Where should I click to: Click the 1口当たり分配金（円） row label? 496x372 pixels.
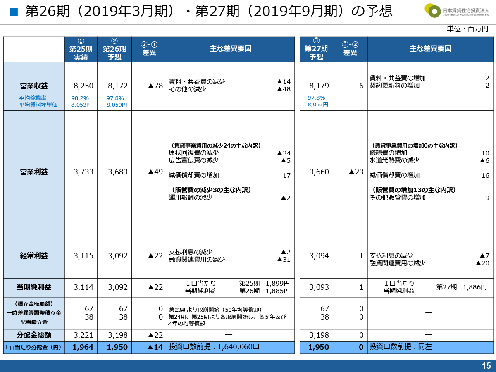[34, 348]
